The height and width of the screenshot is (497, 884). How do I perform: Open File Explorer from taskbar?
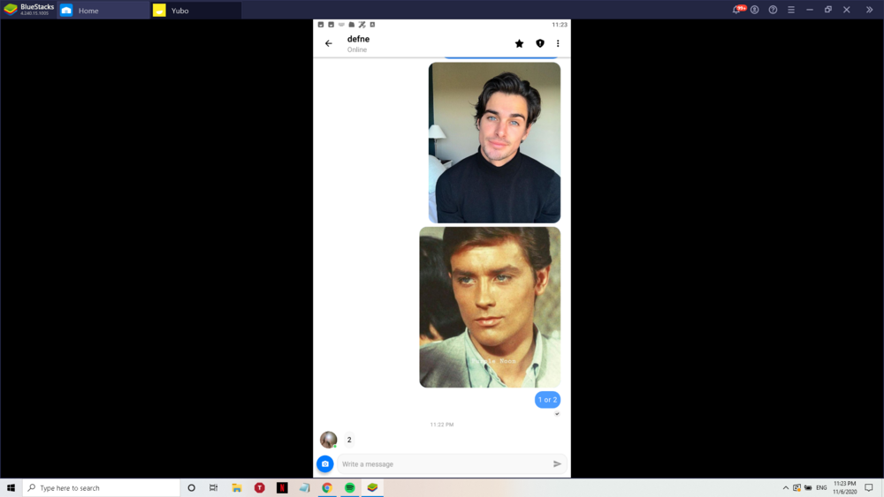(237, 488)
